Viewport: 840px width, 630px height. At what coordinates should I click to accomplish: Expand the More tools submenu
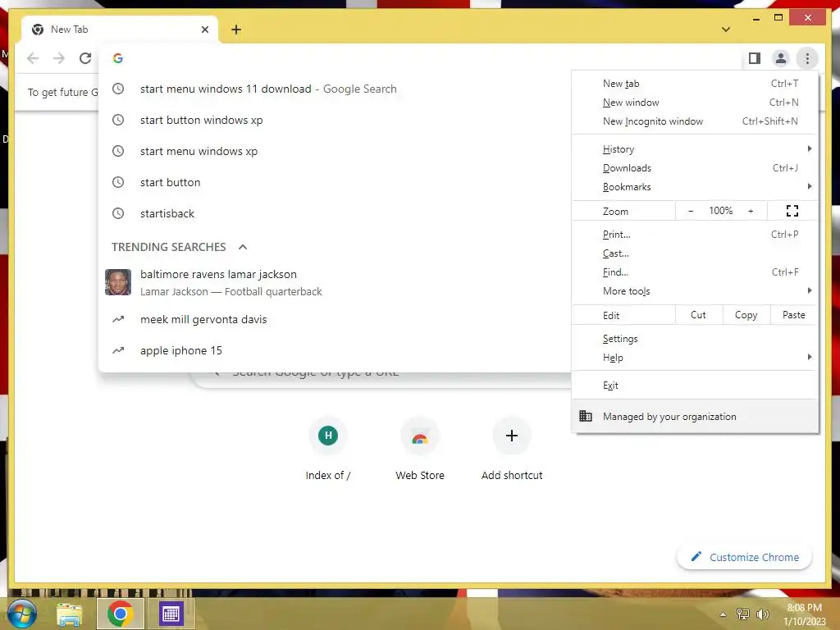pyautogui.click(x=695, y=291)
